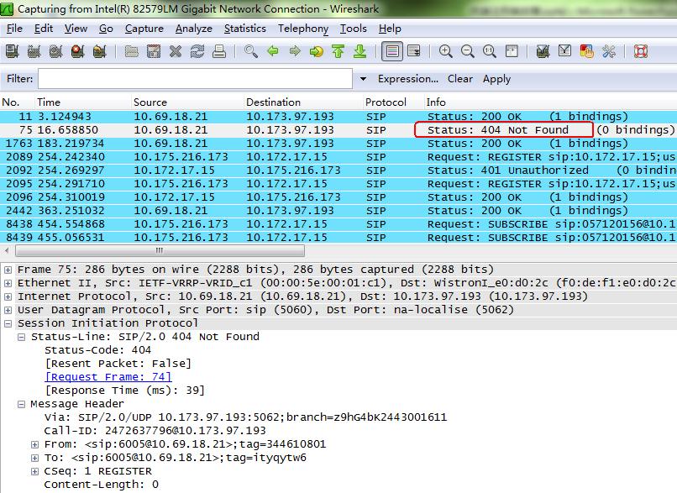The height and width of the screenshot is (493, 677).
Task: Open Wireshark preferences with the tools icon
Action: tap(609, 51)
